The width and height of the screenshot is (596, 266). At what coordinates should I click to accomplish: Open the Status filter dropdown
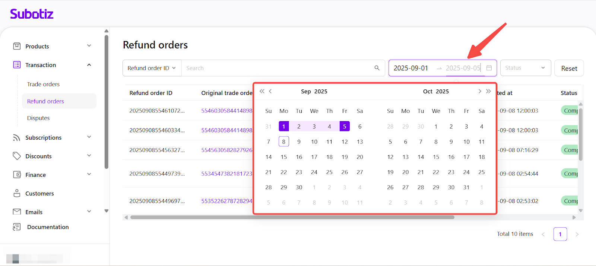click(525, 68)
